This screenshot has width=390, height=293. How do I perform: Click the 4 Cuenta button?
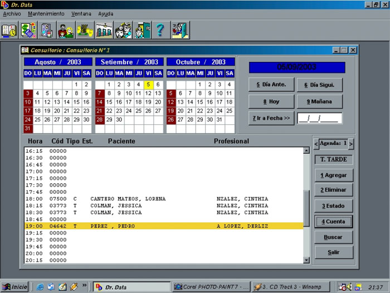pos(334,222)
